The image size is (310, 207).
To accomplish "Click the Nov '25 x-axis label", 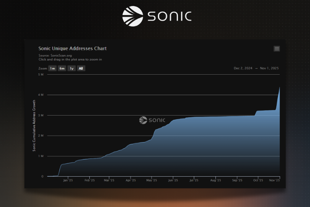I will (274, 180).
